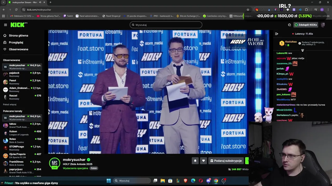The width and height of the screenshot is (332, 186).
Task: Open Brave browser from taskbar
Action: pyautogui.click(x=185, y=181)
